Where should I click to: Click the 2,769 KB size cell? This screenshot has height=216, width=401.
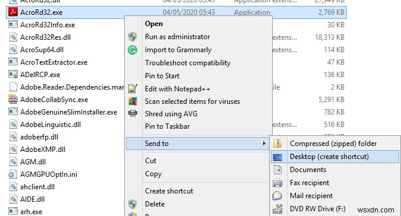click(x=331, y=12)
